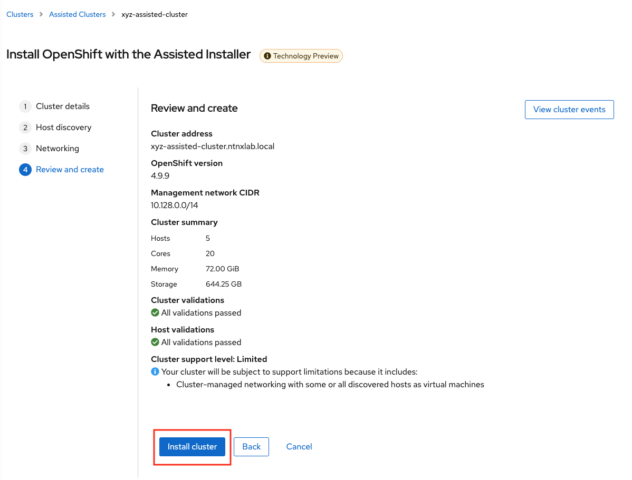Viewport: 632px width, 480px height.
Task: Click the Host validations green check icon
Action: (x=155, y=342)
